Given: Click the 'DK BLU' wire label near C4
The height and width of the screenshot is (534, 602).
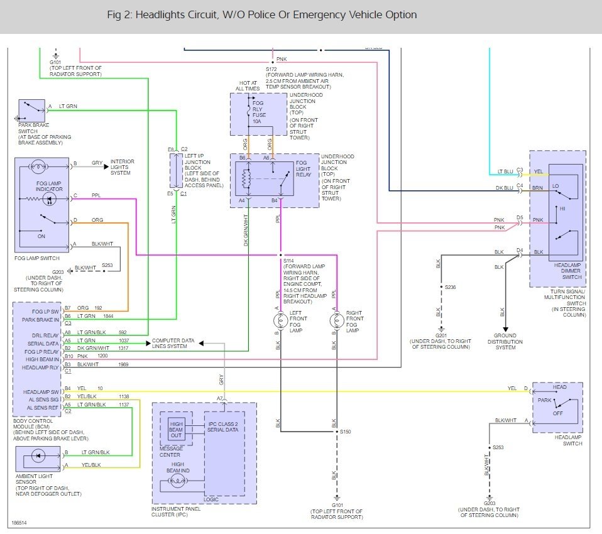Looking at the screenshot, I should [x=504, y=188].
